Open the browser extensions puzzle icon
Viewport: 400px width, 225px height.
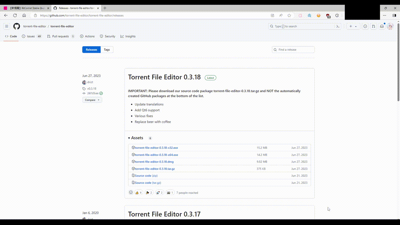(337, 15)
